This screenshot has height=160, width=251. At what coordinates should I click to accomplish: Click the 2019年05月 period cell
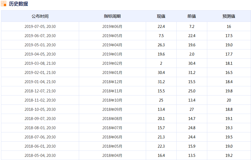(x=112, y=36)
